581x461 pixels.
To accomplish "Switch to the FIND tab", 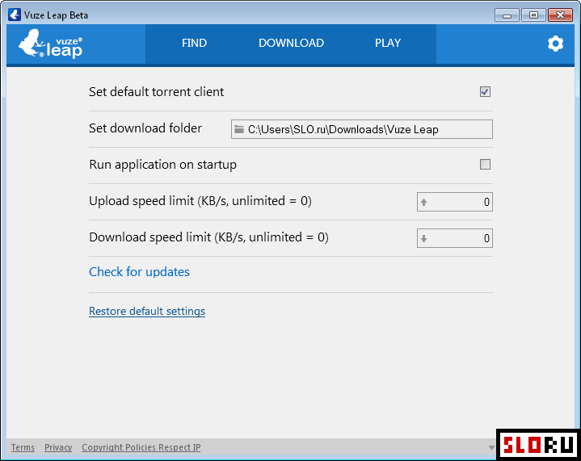I will click(x=194, y=43).
